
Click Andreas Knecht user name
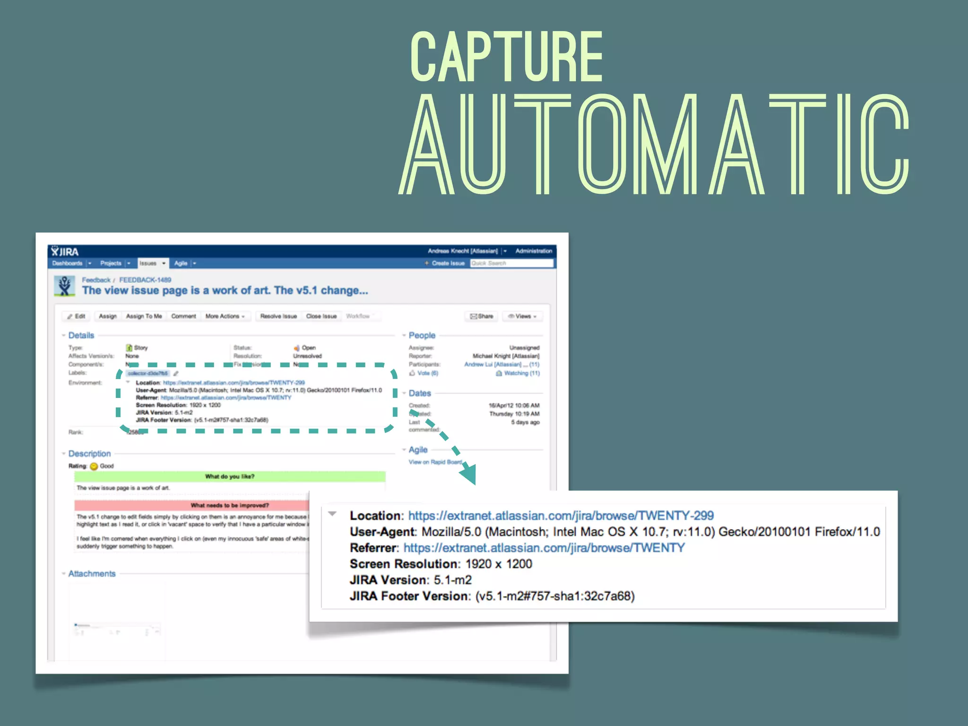tap(463, 251)
